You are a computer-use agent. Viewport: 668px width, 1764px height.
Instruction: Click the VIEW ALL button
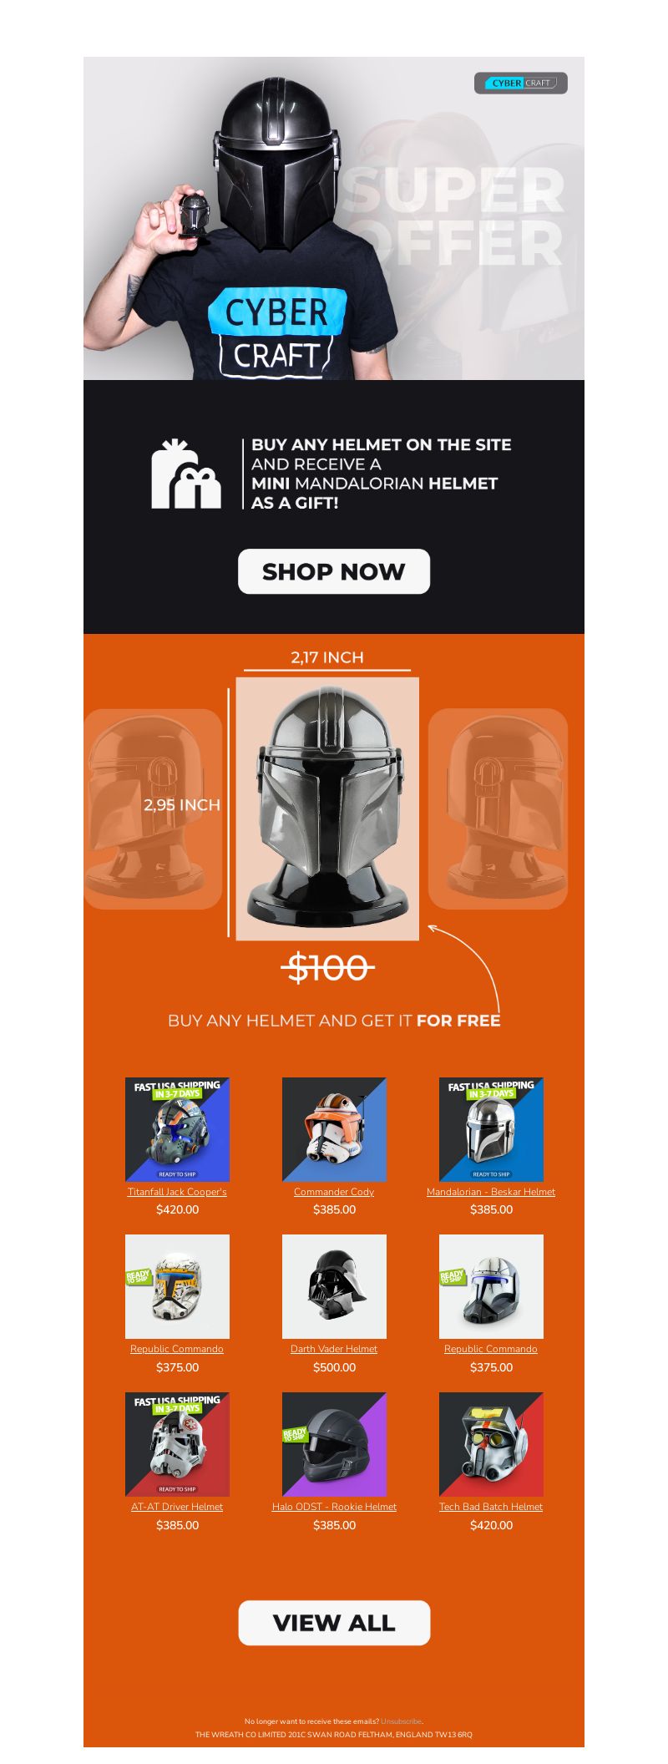point(334,1623)
